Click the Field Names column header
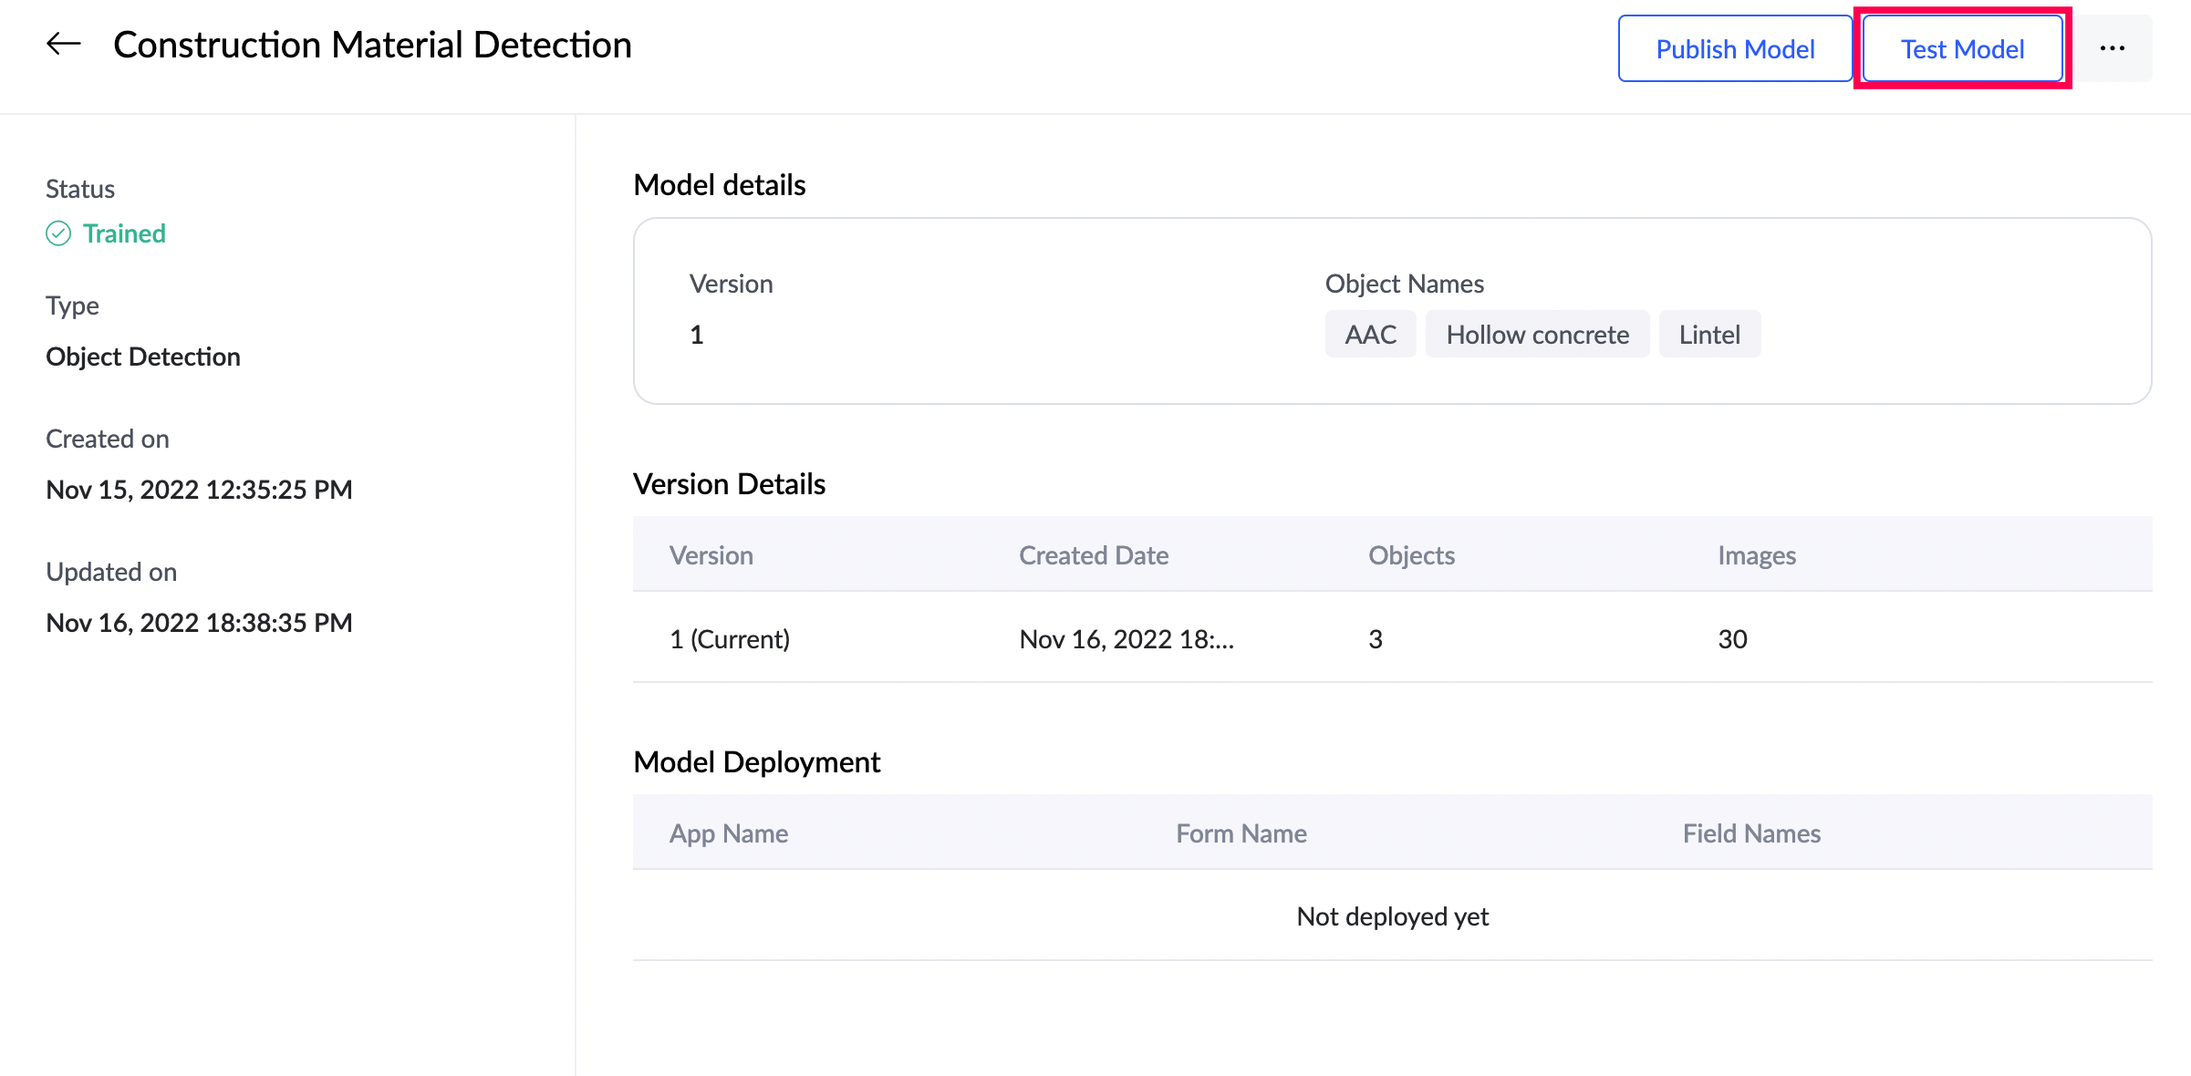Image resolution: width=2191 pixels, height=1076 pixels. (1750, 833)
